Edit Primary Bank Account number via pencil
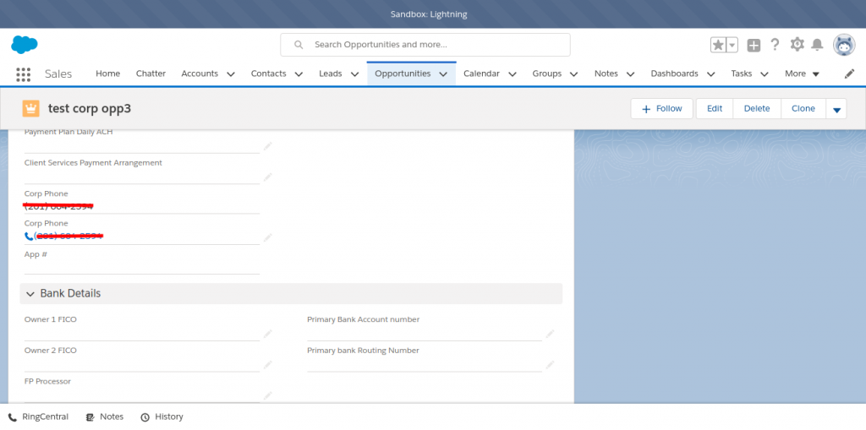The image size is (866, 430). pyautogui.click(x=550, y=334)
